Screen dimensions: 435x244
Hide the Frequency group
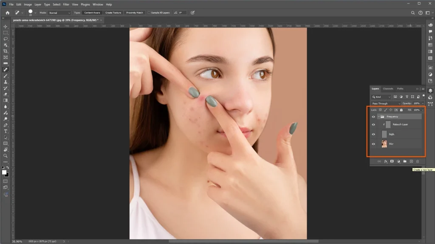(373, 117)
